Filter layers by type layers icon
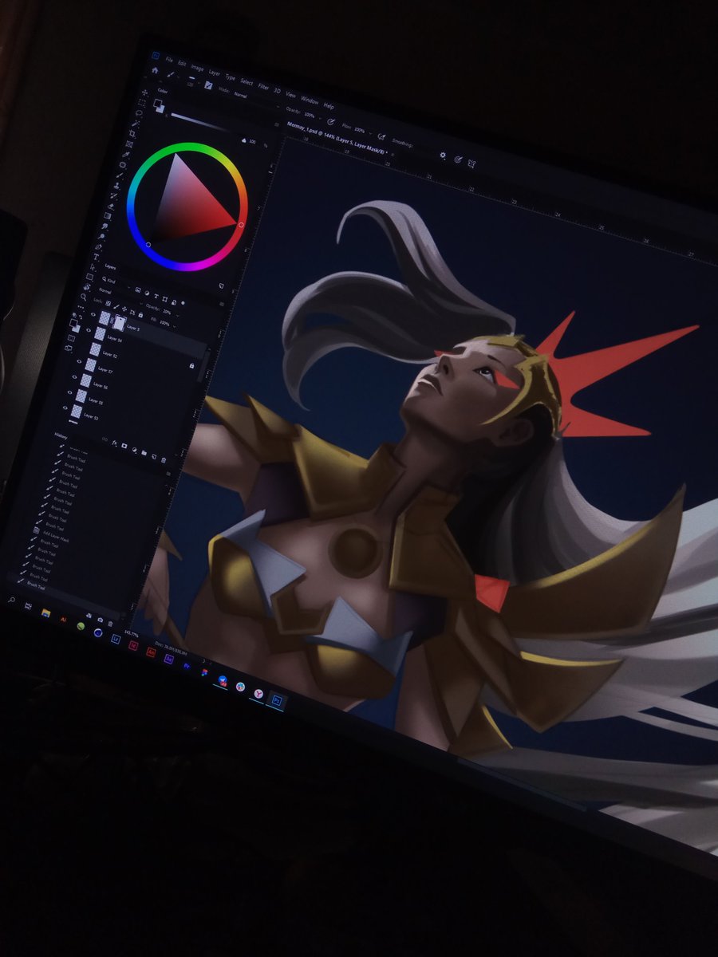 (x=156, y=297)
